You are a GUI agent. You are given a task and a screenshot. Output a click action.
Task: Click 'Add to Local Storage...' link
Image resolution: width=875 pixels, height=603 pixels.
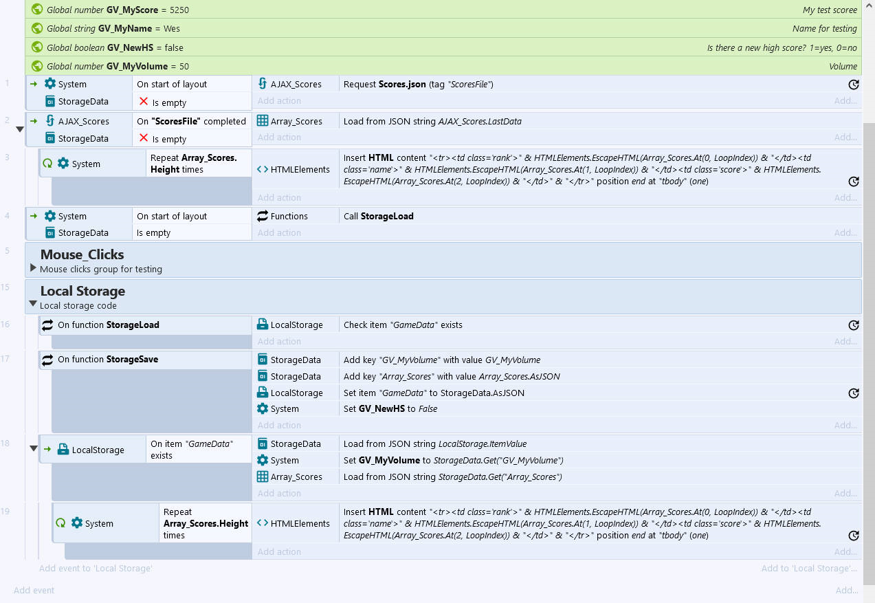[808, 568]
